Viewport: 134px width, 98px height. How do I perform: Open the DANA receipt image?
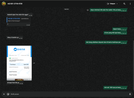pyautogui.click(x=19, y=63)
